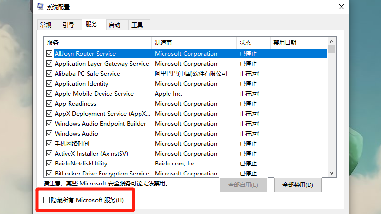Close the System Configuration dialog
Viewport: 381px width, 214px height.
coord(341,7)
